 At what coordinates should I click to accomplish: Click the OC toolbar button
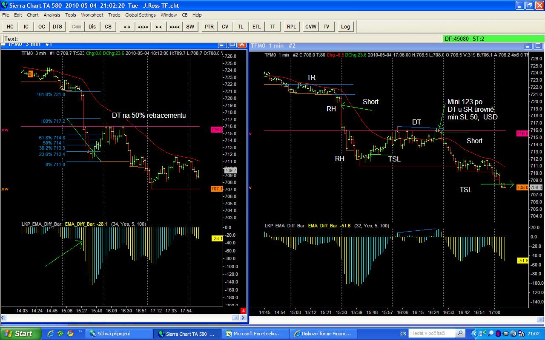pyautogui.click(x=42, y=26)
